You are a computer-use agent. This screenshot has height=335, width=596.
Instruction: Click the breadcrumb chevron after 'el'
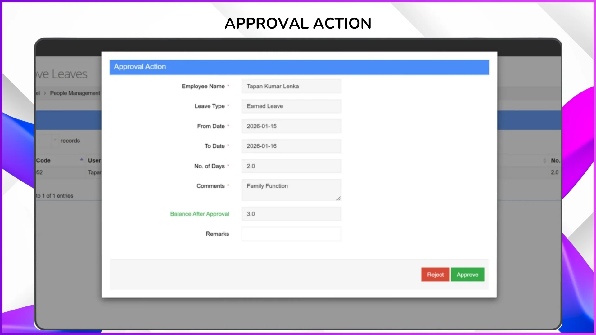click(45, 93)
